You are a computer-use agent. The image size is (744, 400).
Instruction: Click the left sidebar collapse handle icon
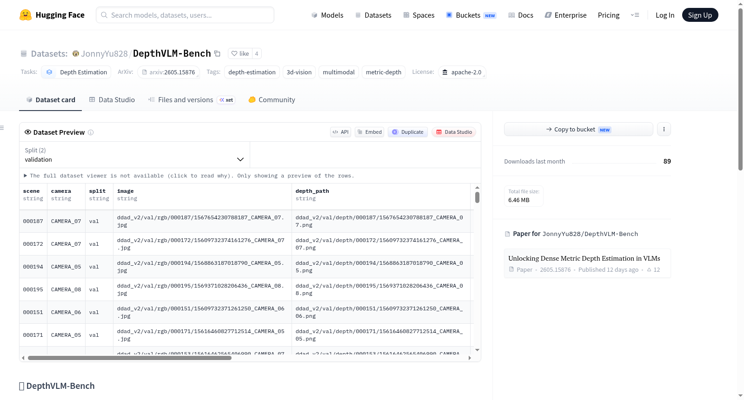click(2, 128)
